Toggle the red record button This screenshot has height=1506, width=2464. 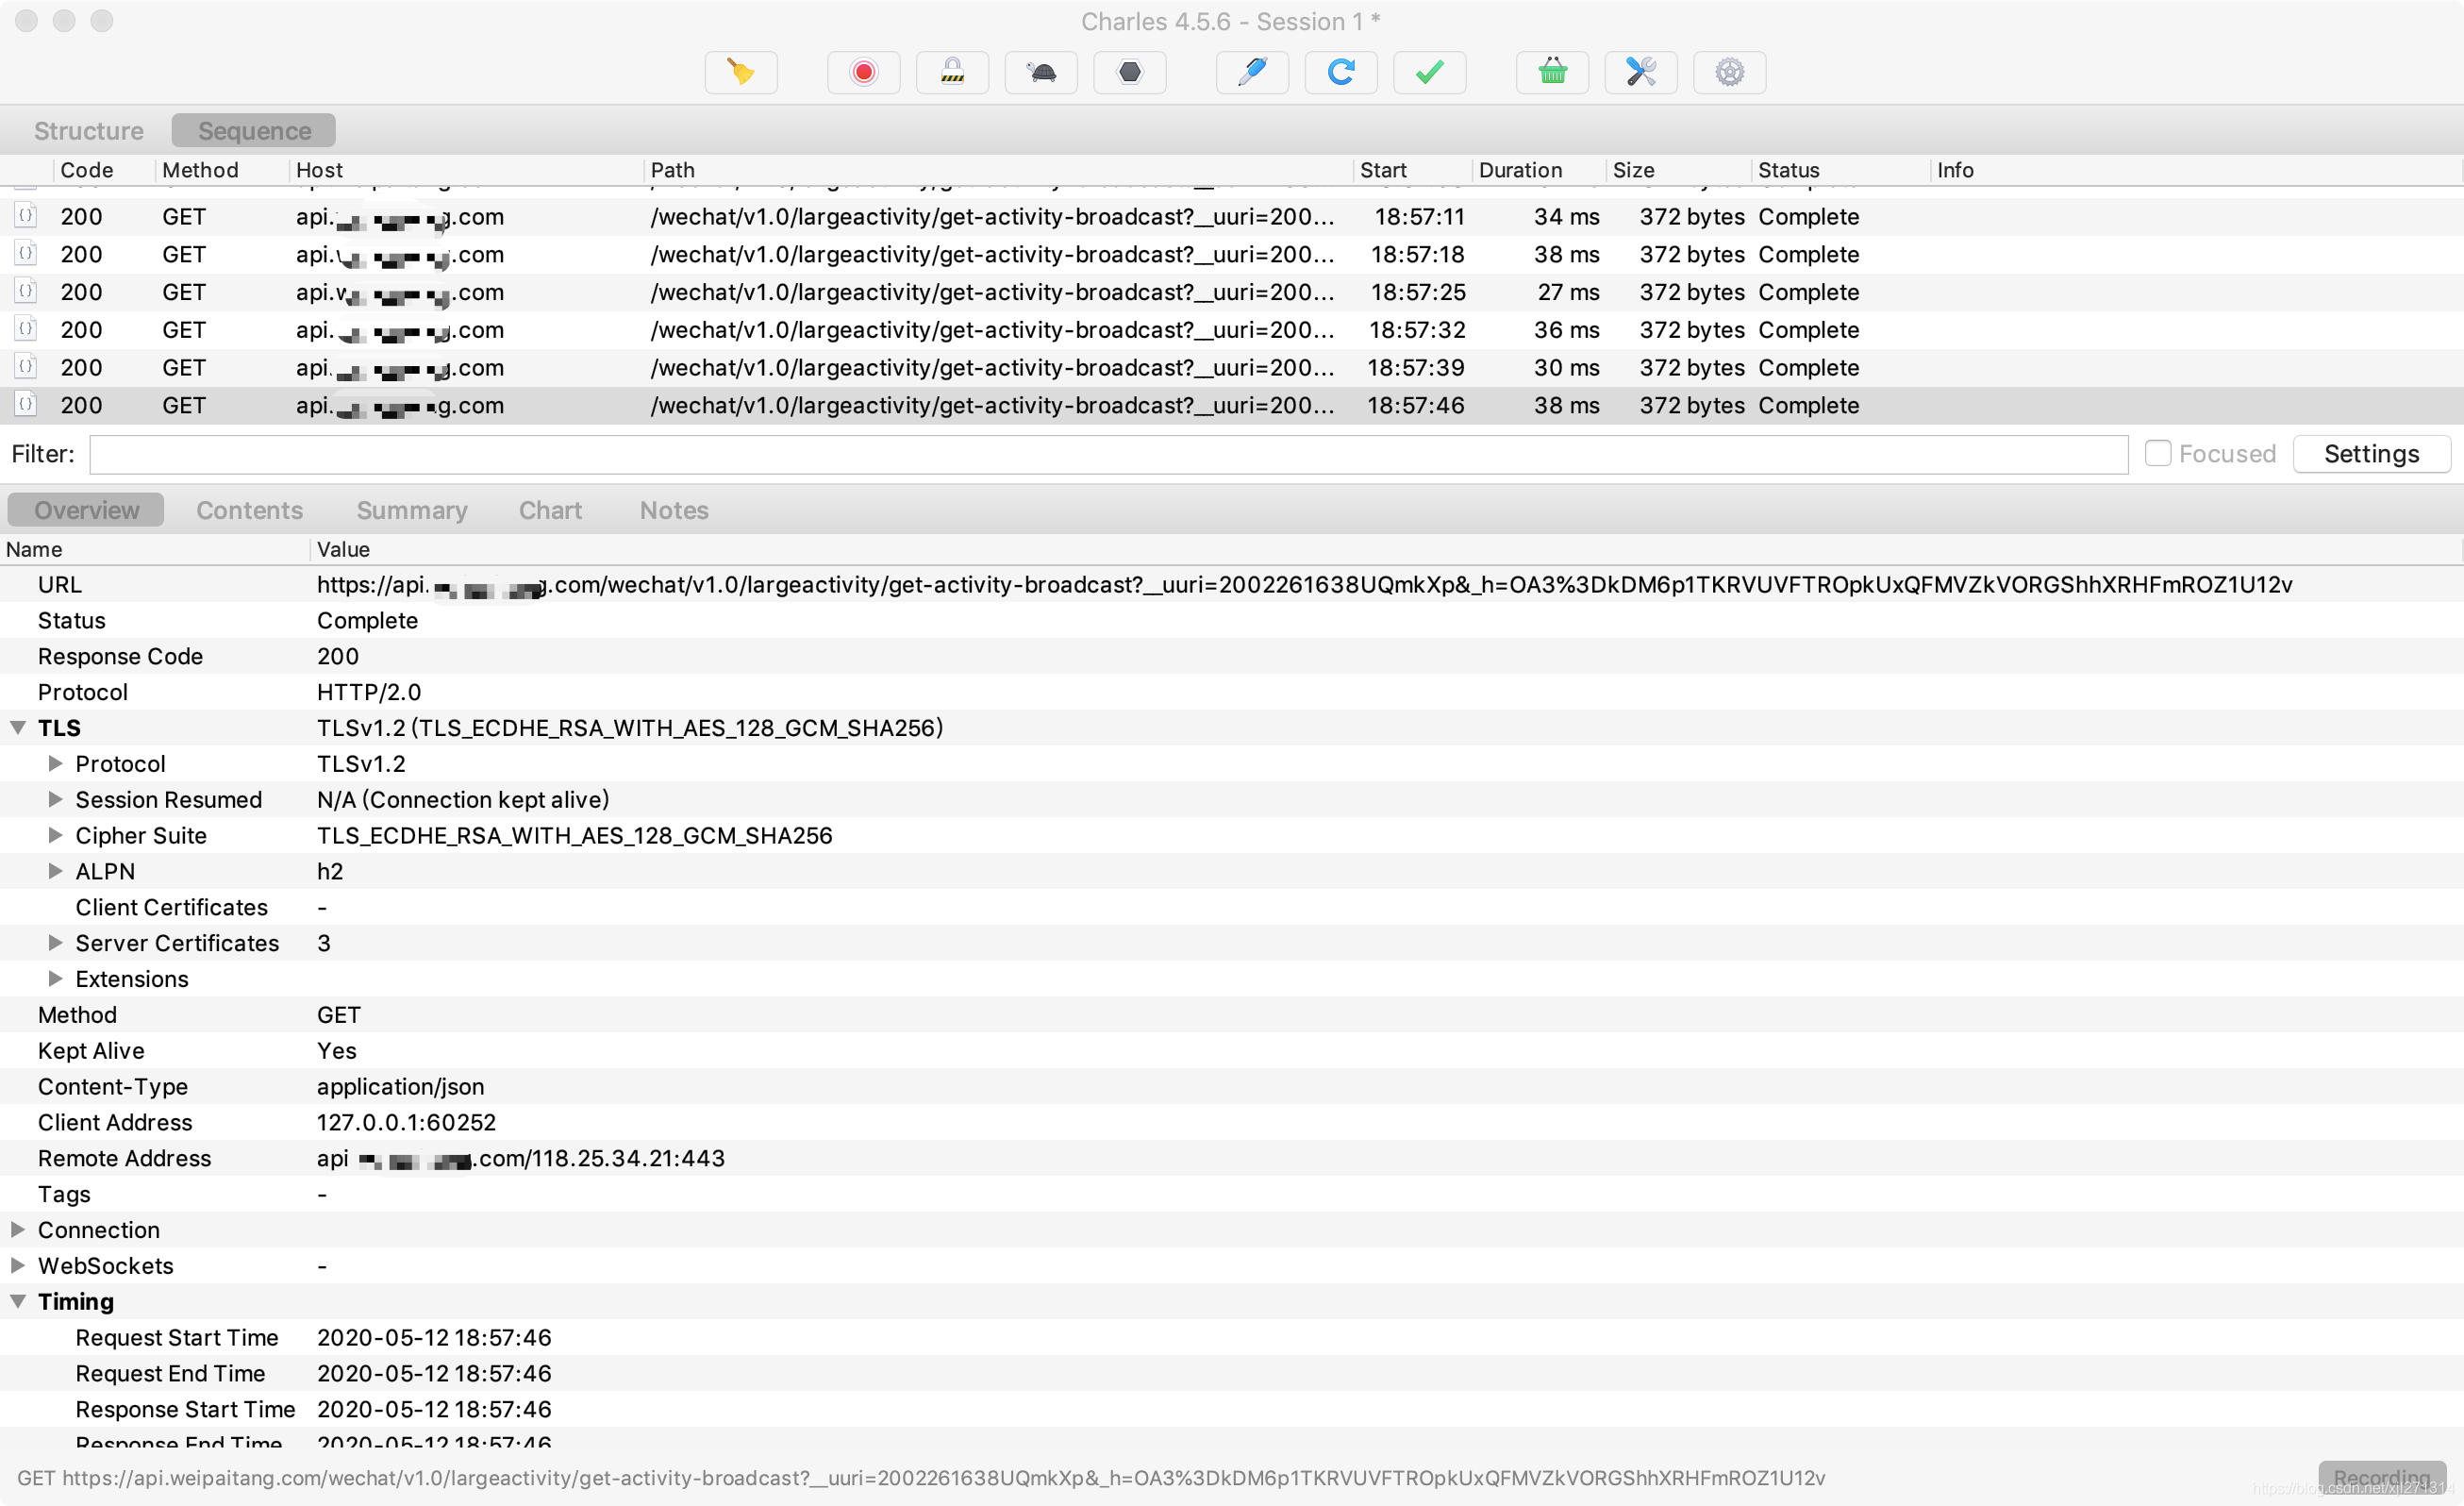click(x=863, y=72)
